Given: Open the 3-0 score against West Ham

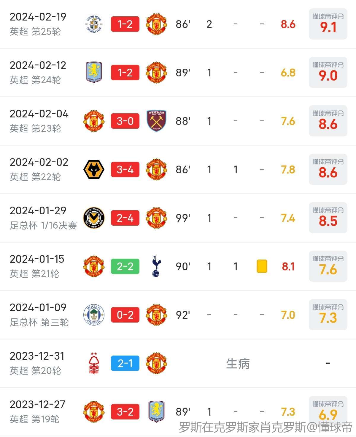Looking at the screenshot, I should coord(125,121).
